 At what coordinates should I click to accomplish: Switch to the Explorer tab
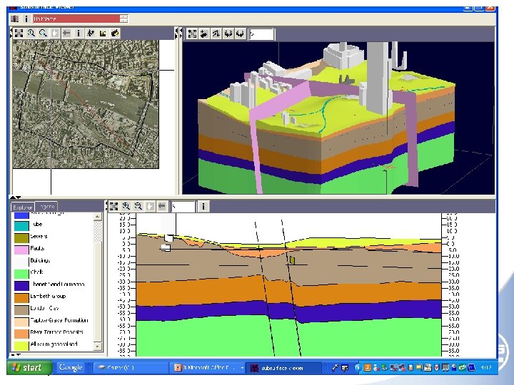[24, 207]
